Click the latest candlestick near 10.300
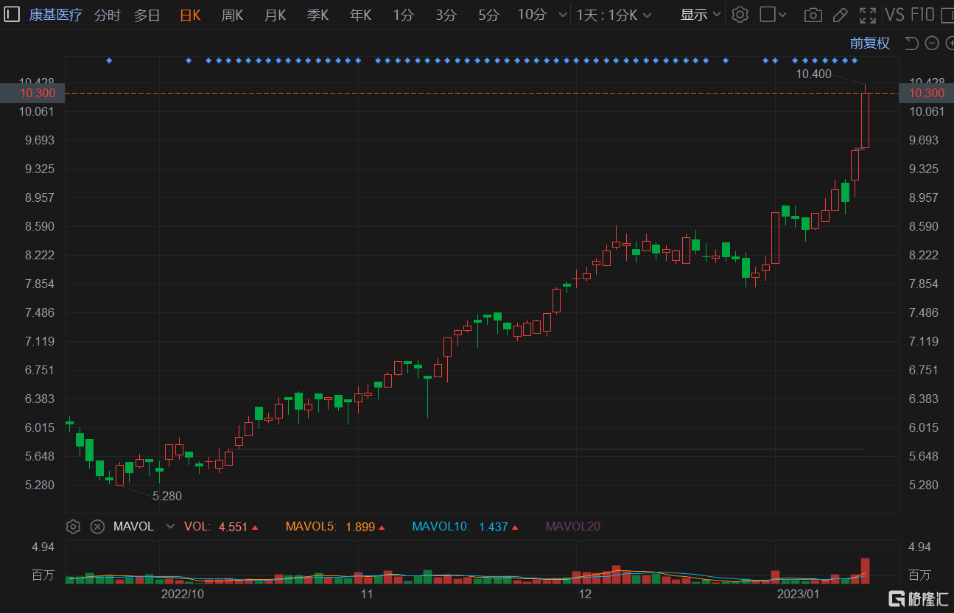 (865, 120)
